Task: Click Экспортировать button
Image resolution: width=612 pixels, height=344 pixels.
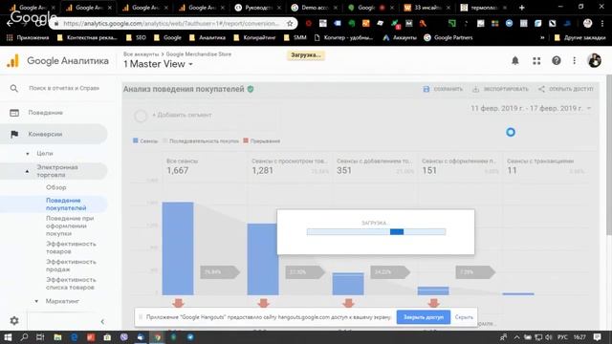Action: point(500,89)
